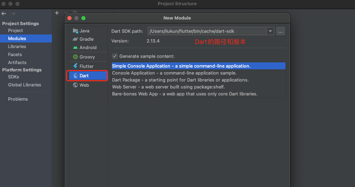
Task: Click the add module plus icon
Action: click(x=57, y=13)
